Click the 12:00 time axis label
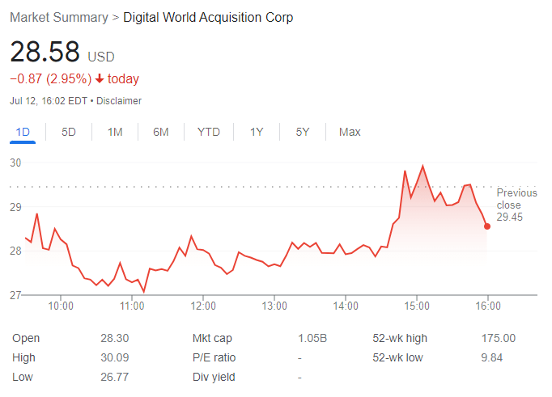Viewport: 552px width, 397px height. [203, 306]
